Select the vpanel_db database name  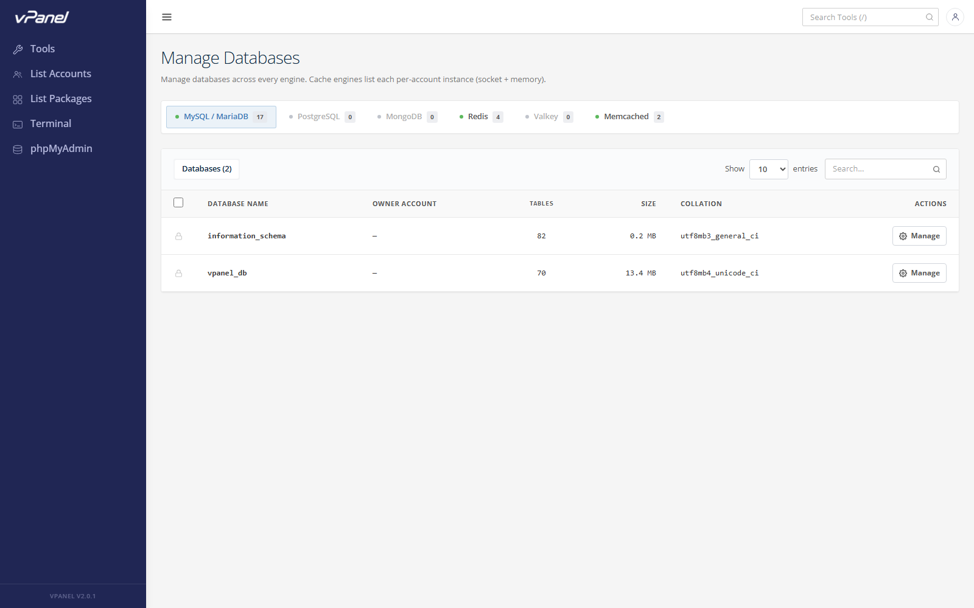227,273
